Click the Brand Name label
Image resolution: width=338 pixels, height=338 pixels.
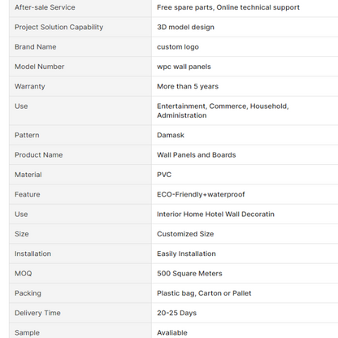pyautogui.click(x=36, y=47)
